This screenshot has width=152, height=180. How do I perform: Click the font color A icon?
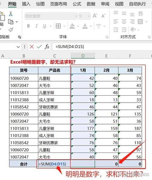pos(85,26)
